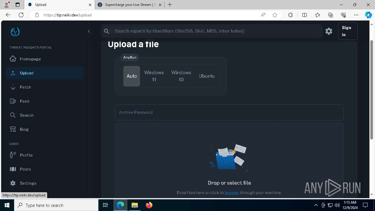
Task: Open Collections icon
Action: pyautogui.click(x=330, y=15)
